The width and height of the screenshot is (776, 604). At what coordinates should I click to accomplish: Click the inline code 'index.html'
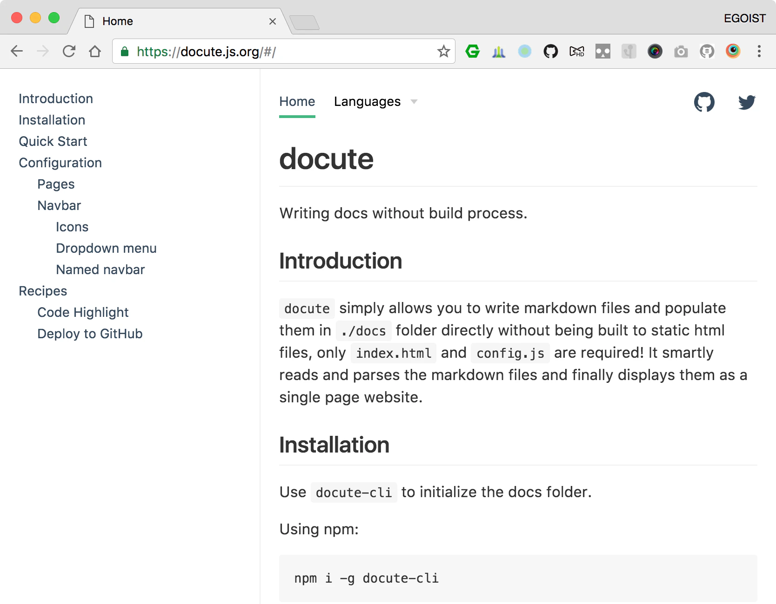394,353
